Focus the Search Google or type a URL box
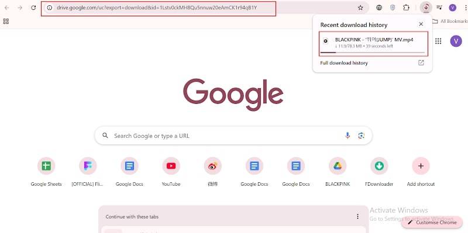 233,135
